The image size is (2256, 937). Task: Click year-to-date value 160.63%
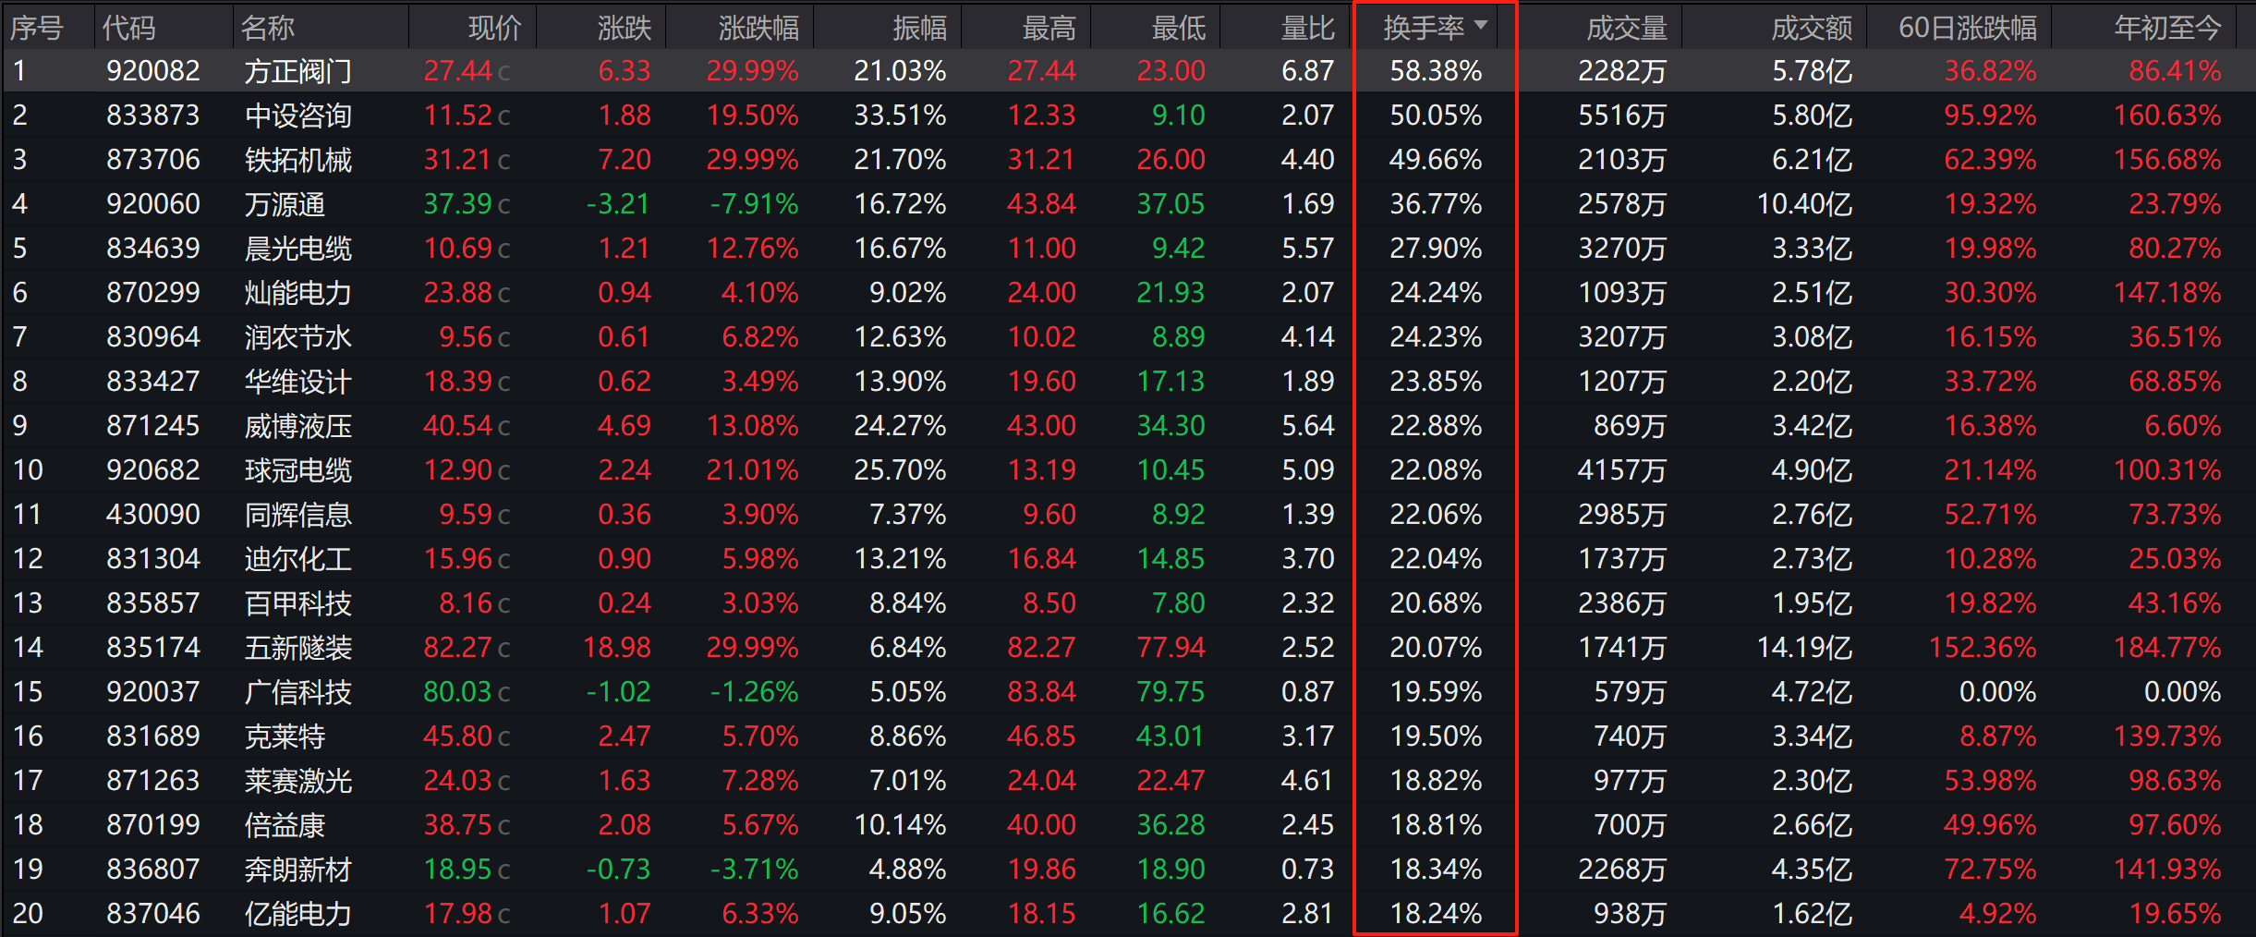2167,116
